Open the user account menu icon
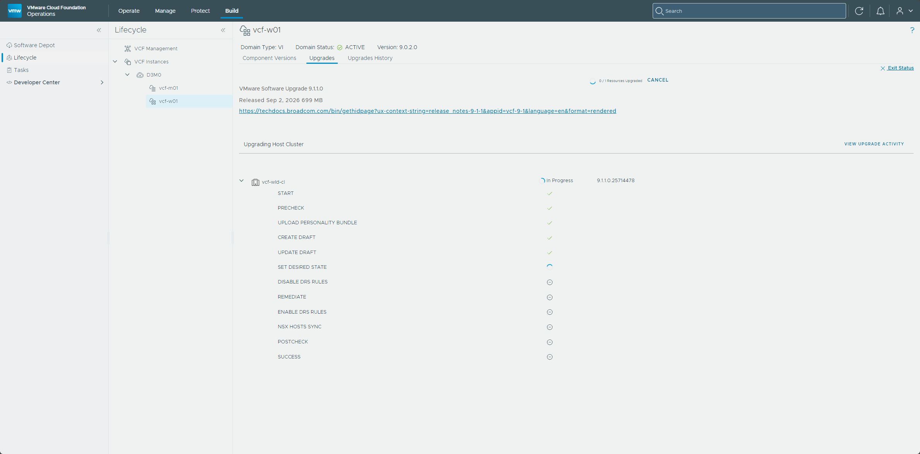This screenshot has height=454, width=920. pyautogui.click(x=900, y=11)
